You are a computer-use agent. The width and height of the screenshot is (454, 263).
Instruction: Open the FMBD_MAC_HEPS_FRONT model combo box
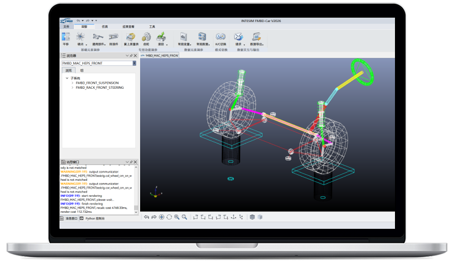pos(99,63)
